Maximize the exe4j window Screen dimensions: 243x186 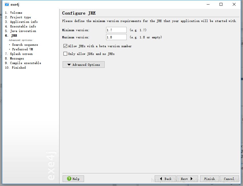(221, 4)
